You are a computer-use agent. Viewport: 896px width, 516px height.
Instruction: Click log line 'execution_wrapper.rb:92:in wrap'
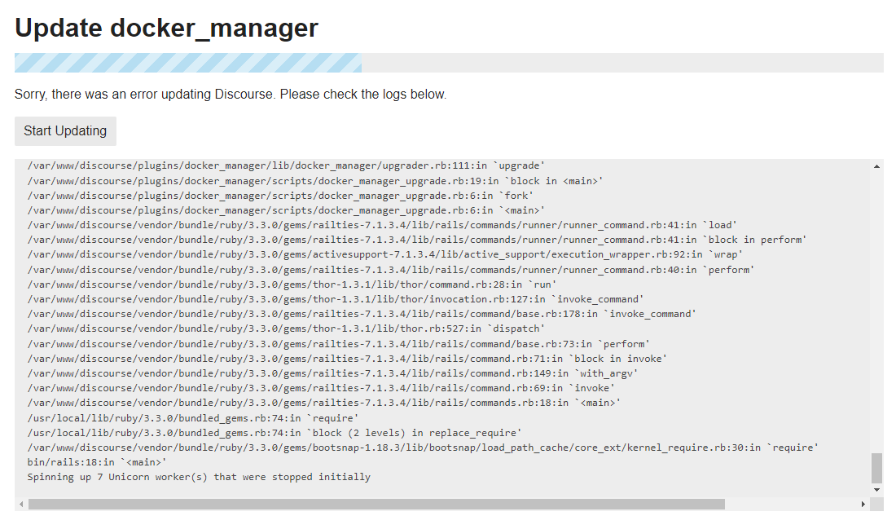click(385, 254)
